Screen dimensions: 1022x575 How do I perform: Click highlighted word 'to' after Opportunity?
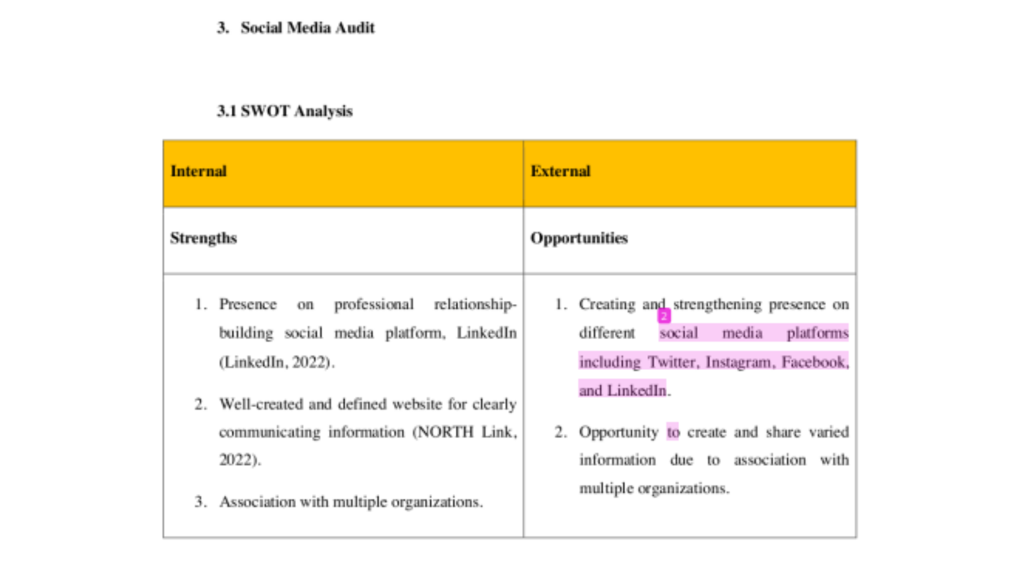673,432
